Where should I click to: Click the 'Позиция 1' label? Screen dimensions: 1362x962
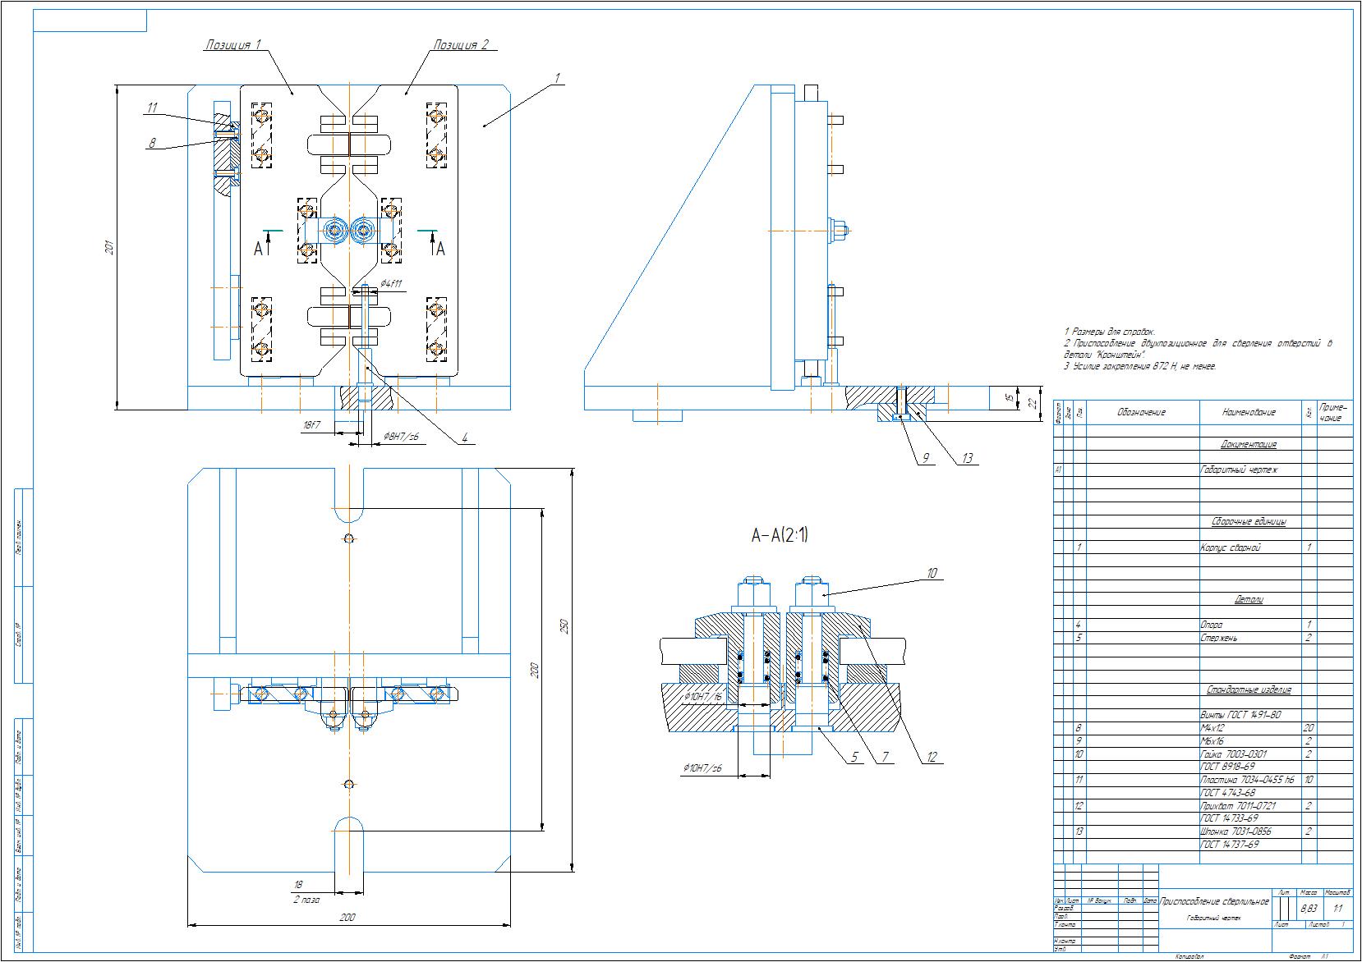pos(232,45)
